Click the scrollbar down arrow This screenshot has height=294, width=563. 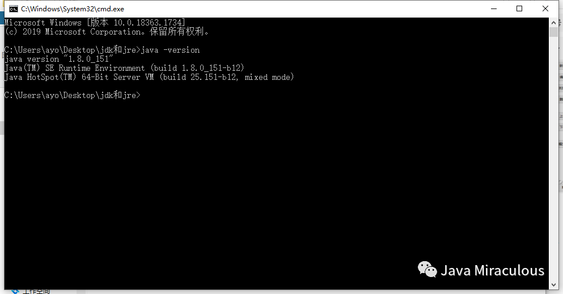pos(553,285)
